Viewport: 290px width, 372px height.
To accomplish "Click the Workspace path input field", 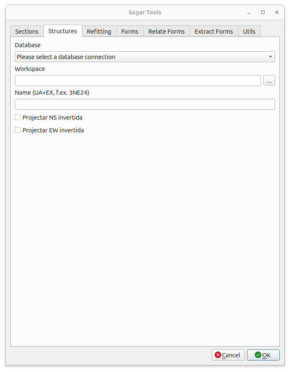I will point(138,81).
